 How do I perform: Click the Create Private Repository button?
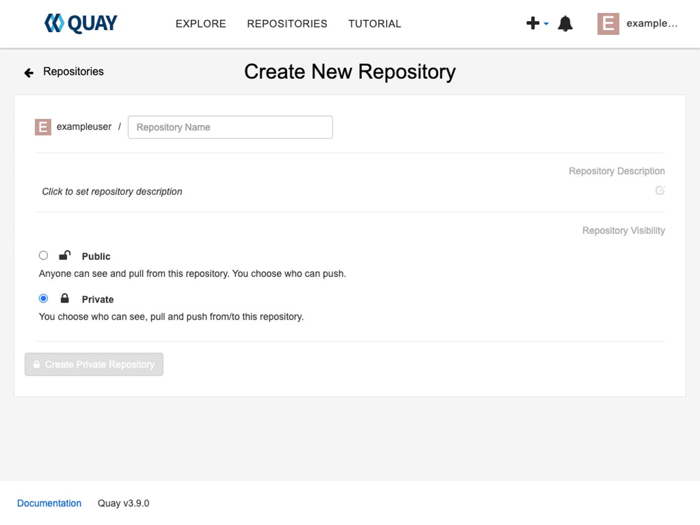tap(93, 364)
